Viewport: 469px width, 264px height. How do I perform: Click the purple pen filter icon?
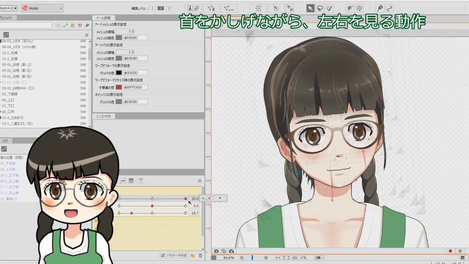87,25
